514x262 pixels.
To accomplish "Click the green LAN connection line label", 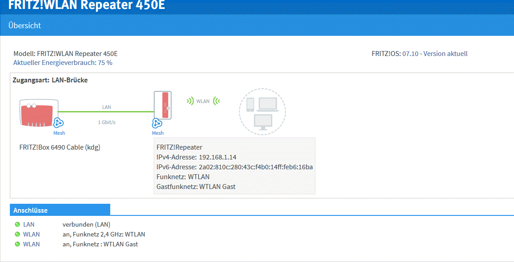I will point(107,107).
